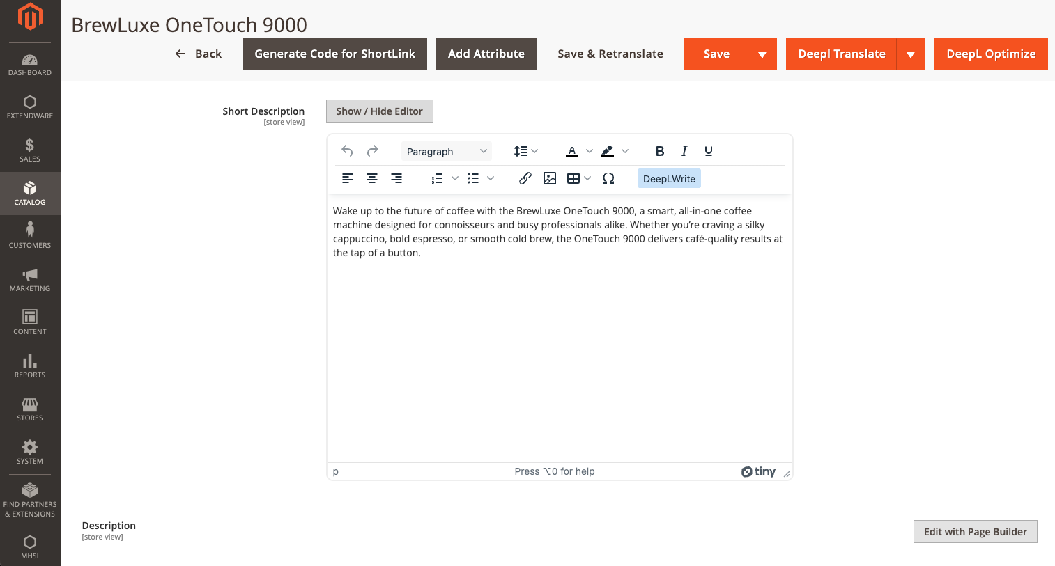The height and width of the screenshot is (566, 1055).
Task: Insert a special character (omega)
Action: click(x=608, y=179)
